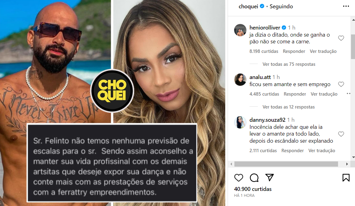355x206 pixels.
Task: Open options dots beside analu.att comment
Action: coord(349,94)
